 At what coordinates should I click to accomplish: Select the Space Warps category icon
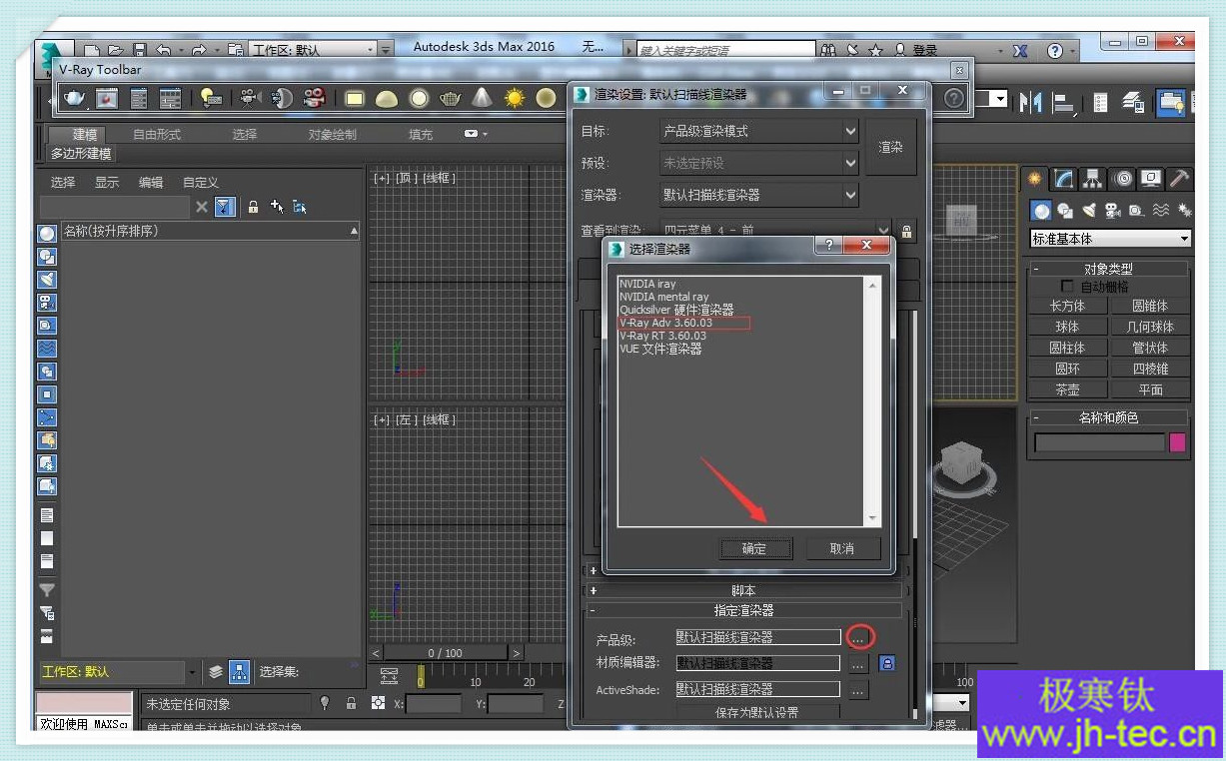[x=1161, y=210]
